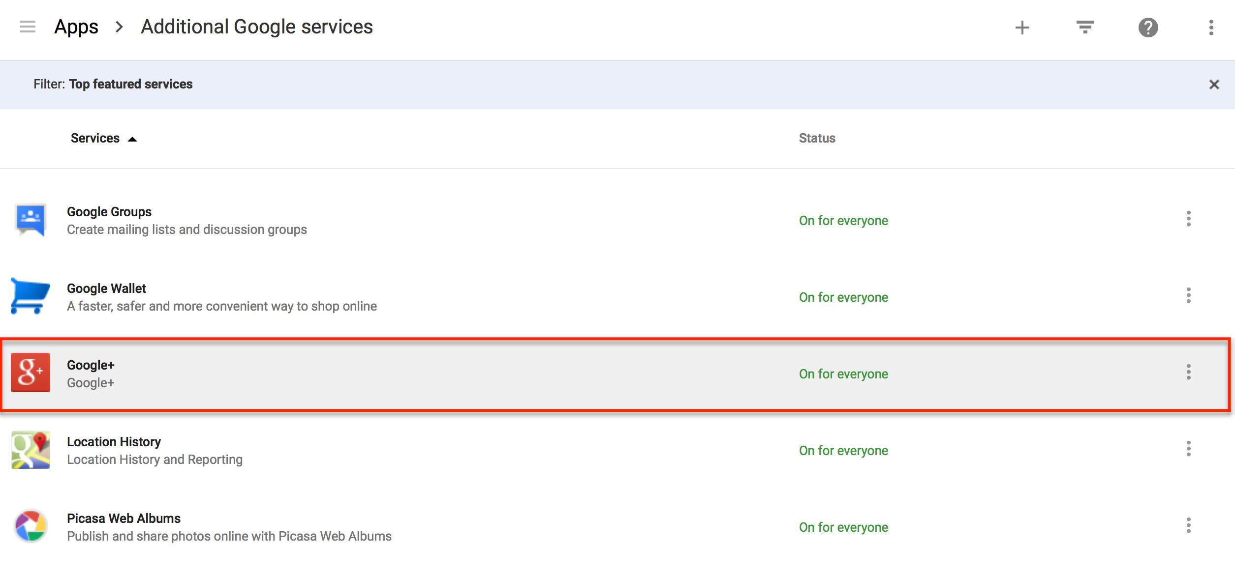The width and height of the screenshot is (1235, 575).
Task: Click 'Location History and Reporting' description
Action: point(154,460)
